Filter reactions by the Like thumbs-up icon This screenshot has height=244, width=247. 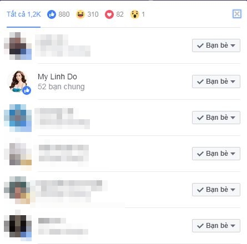click(52, 14)
